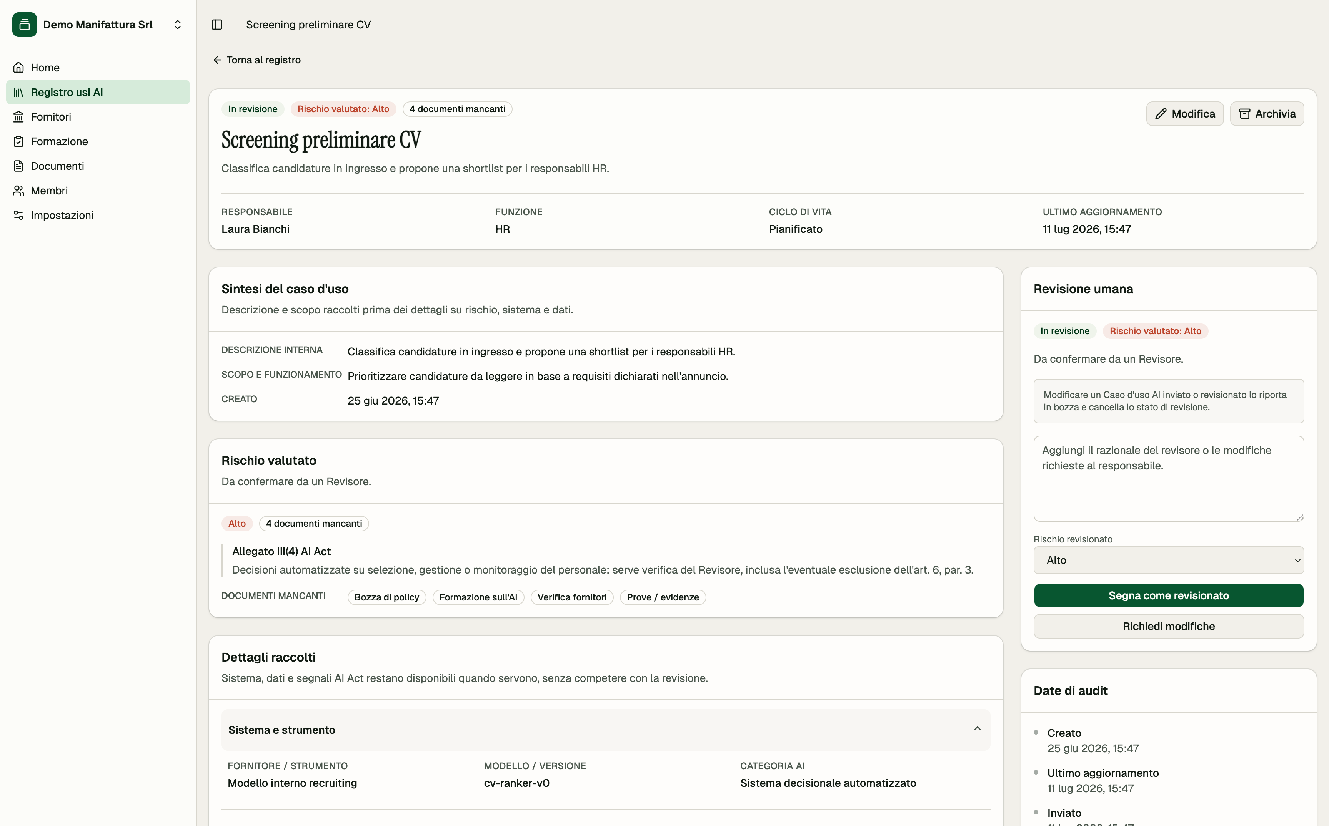Click the Membri people icon
Screen dimensions: 1329x826
pyautogui.click(x=18, y=191)
